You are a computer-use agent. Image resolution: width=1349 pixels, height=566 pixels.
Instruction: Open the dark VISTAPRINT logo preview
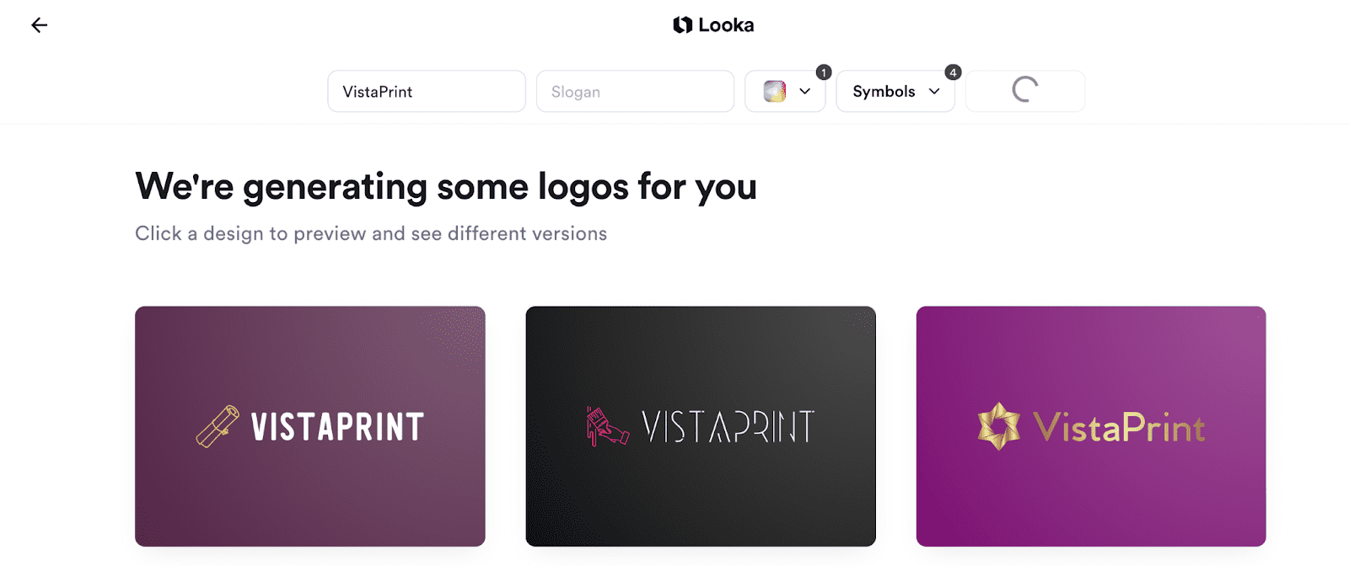tap(701, 426)
